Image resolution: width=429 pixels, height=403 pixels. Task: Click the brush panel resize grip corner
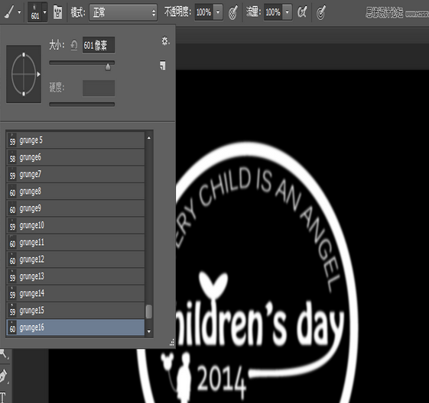tap(172, 343)
